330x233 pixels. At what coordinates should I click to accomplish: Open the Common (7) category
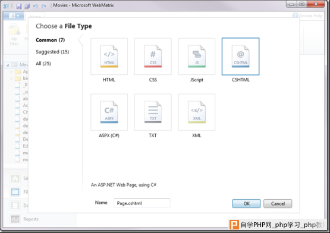pos(51,40)
